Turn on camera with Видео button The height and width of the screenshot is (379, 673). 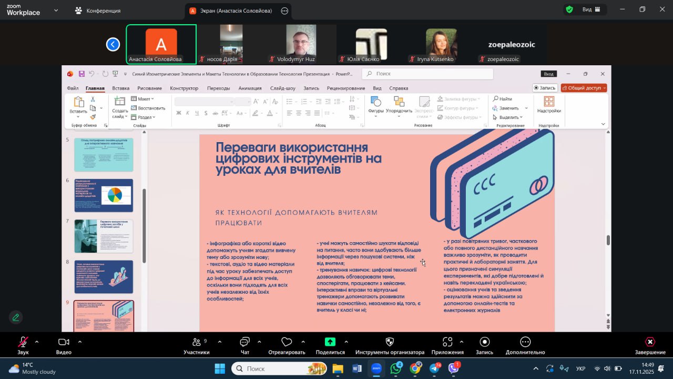[x=64, y=343]
